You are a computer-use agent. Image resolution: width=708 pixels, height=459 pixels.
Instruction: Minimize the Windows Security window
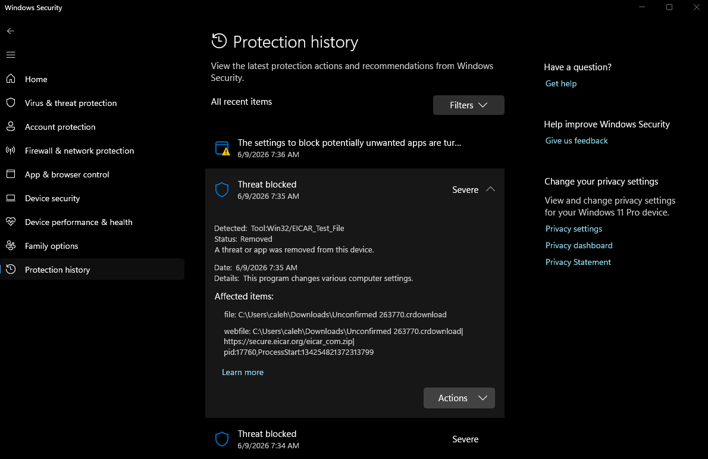[641, 7]
